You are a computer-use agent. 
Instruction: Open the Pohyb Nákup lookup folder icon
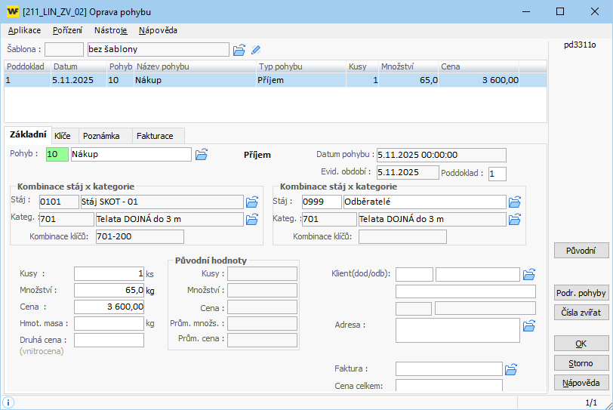[202, 155]
